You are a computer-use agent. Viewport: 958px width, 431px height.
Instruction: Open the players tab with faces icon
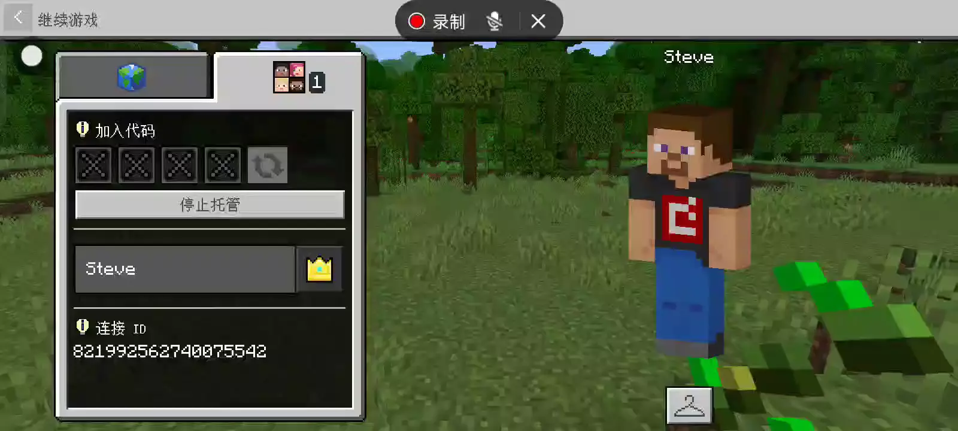tap(290, 78)
